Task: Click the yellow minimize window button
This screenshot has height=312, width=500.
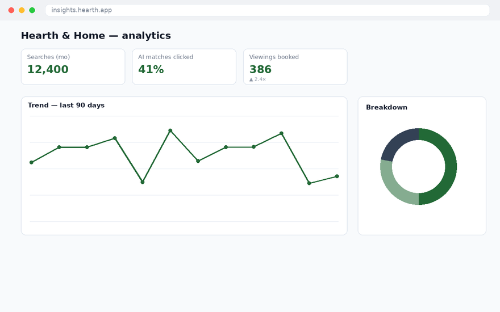Action: [22, 10]
